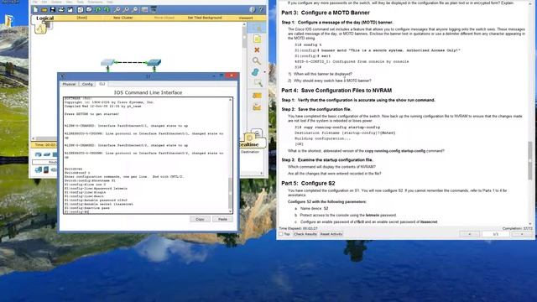Open the Custom Devices Dialog icon
The image size is (537, 302).
(154, 9)
